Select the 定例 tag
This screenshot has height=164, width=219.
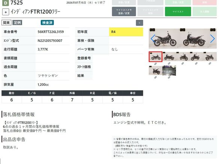click(x=17, y=22)
